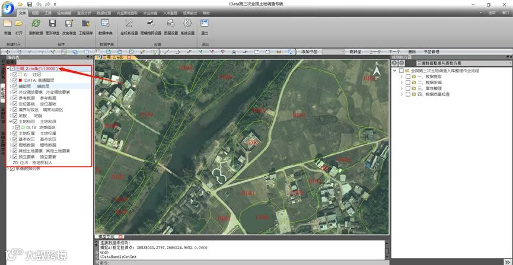Click the 书签管理 bookmark manager button

431,52
